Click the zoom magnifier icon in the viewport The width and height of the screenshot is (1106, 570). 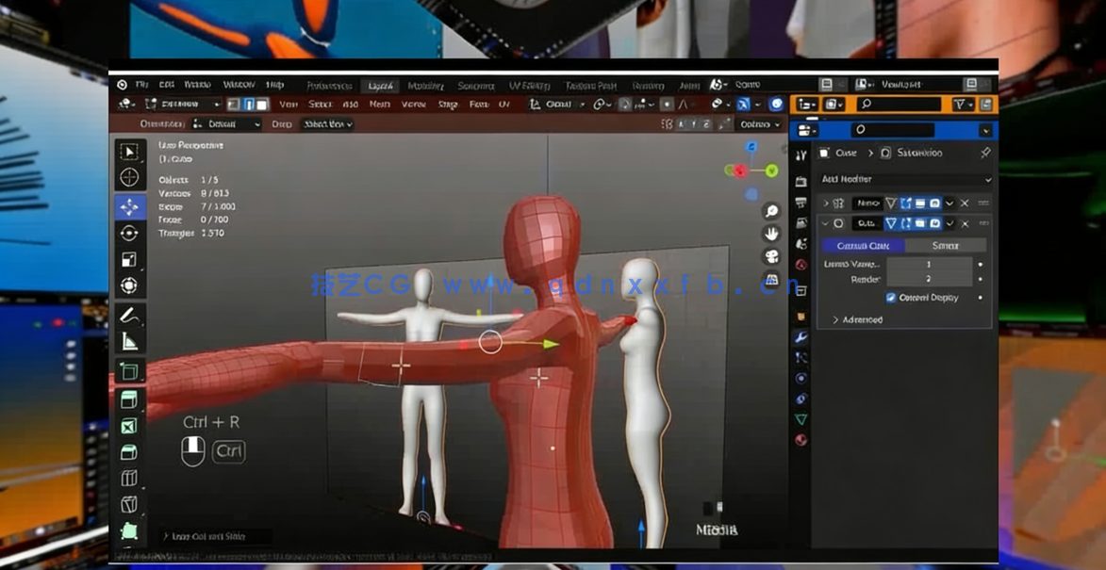[770, 210]
